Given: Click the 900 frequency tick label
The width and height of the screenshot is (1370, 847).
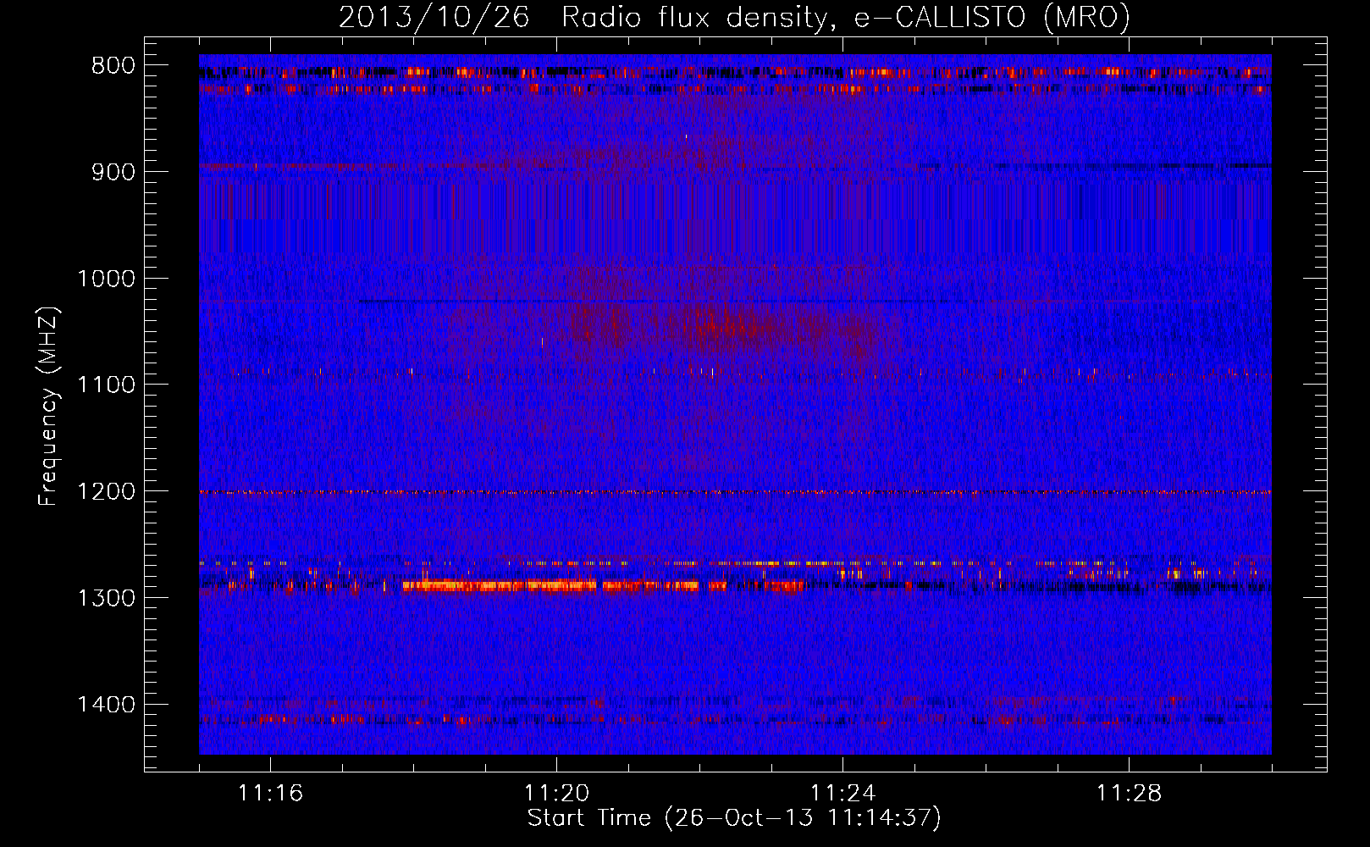Looking at the screenshot, I should click(113, 172).
